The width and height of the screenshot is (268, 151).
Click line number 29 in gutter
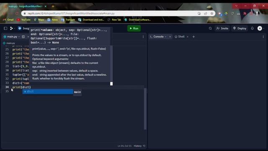pos(7,66)
